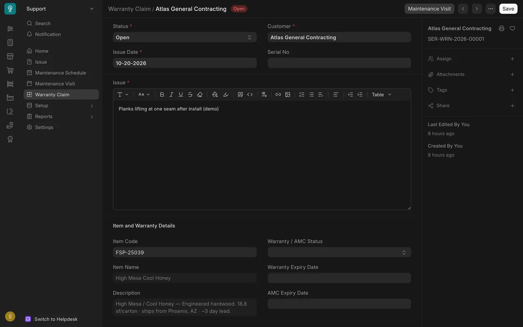Open the factory manufacturing module icon
Viewport: 523px width, 327px height.
[x=10, y=98]
